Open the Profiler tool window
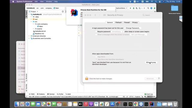This screenshot has width=192, height=108. (x=60, y=94)
